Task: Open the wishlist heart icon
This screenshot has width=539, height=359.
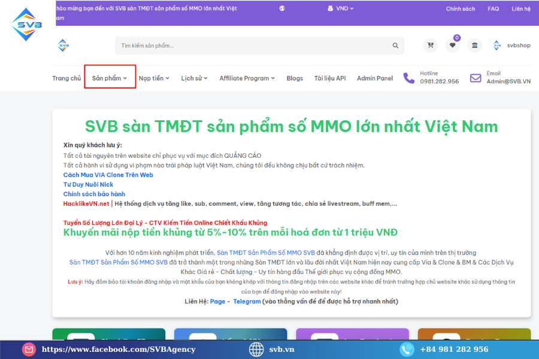Action: tap(452, 45)
